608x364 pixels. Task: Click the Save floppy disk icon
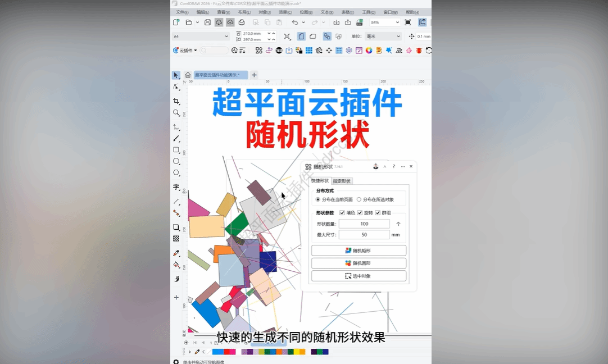click(207, 22)
